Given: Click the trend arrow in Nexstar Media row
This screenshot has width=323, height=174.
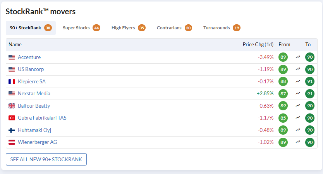Looking at the screenshot, I should tap(298, 93).
